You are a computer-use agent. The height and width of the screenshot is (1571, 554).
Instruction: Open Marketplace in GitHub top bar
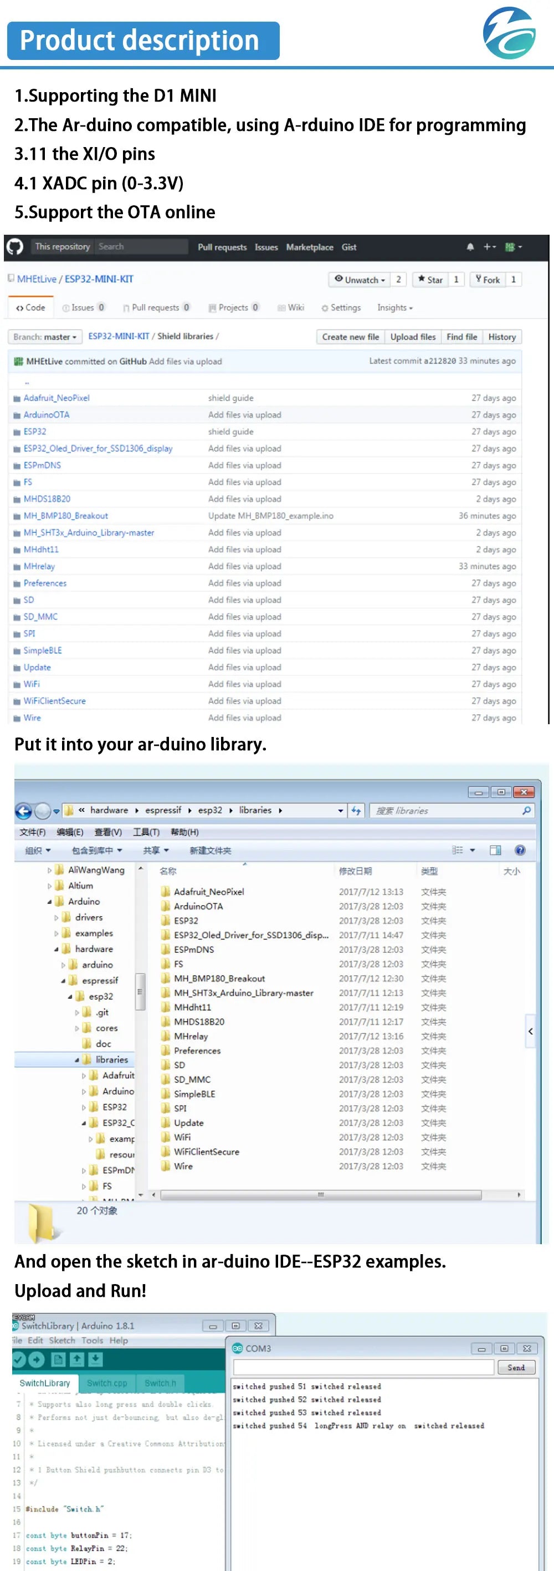pos(310,247)
